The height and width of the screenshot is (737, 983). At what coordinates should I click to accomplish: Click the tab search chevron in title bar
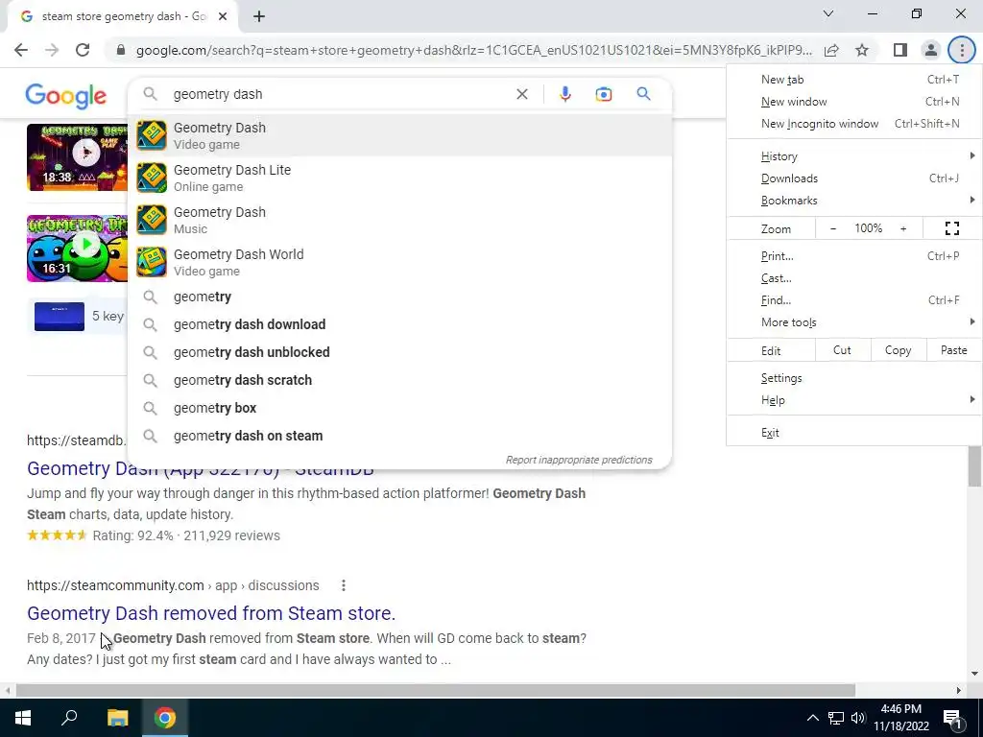coord(828,13)
